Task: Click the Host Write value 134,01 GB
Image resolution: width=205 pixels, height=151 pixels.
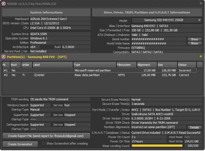Action: (x=191, y=142)
